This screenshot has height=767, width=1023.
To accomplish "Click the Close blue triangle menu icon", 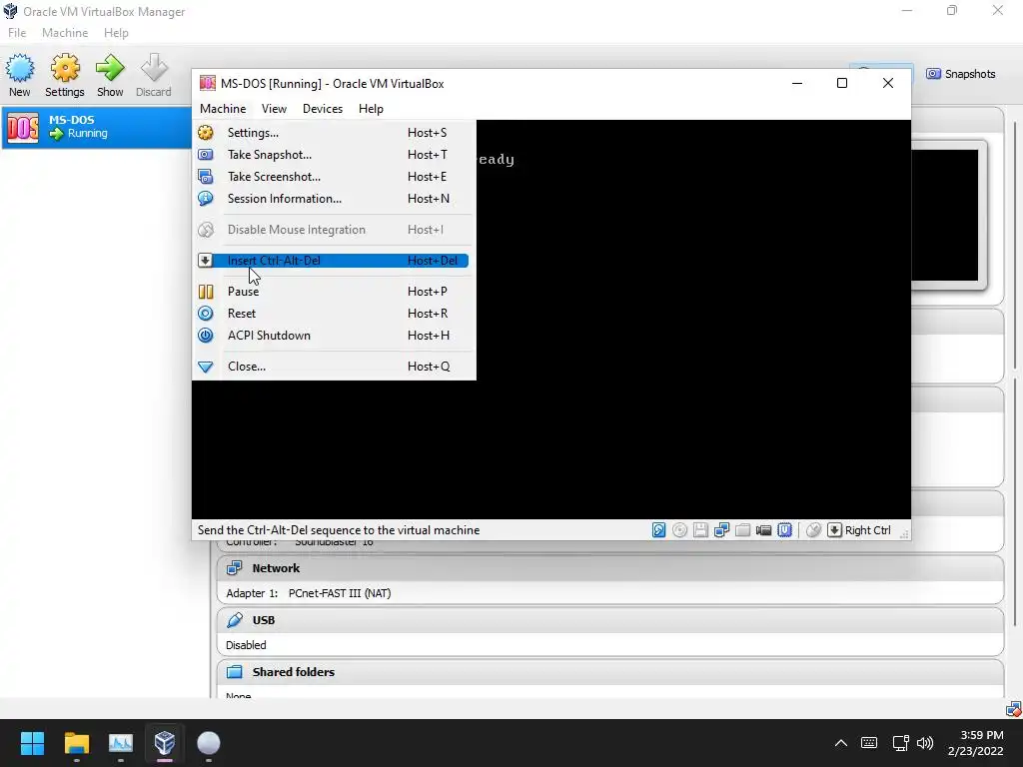I will (x=206, y=367).
